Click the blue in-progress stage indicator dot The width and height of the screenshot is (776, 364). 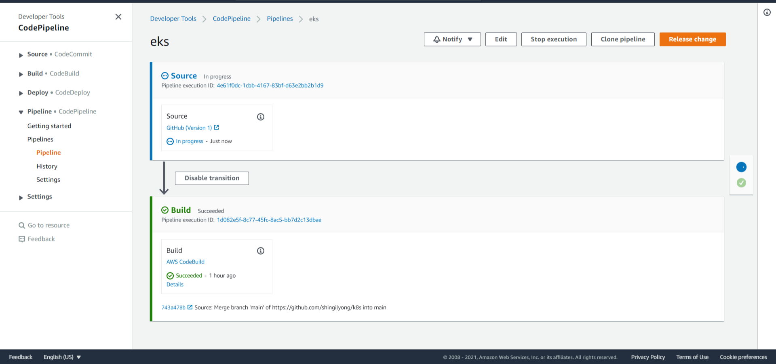(x=741, y=167)
